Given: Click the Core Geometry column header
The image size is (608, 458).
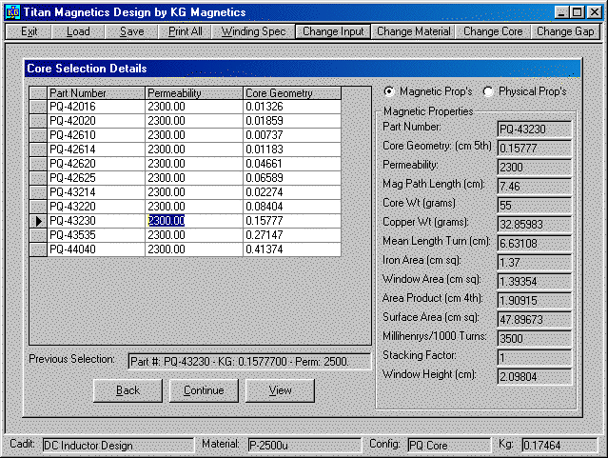Looking at the screenshot, I should pos(292,93).
